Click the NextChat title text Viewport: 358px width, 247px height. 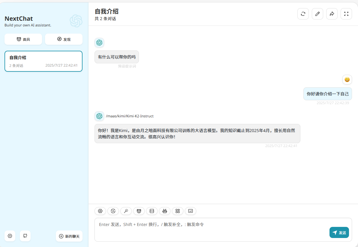[x=19, y=19]
